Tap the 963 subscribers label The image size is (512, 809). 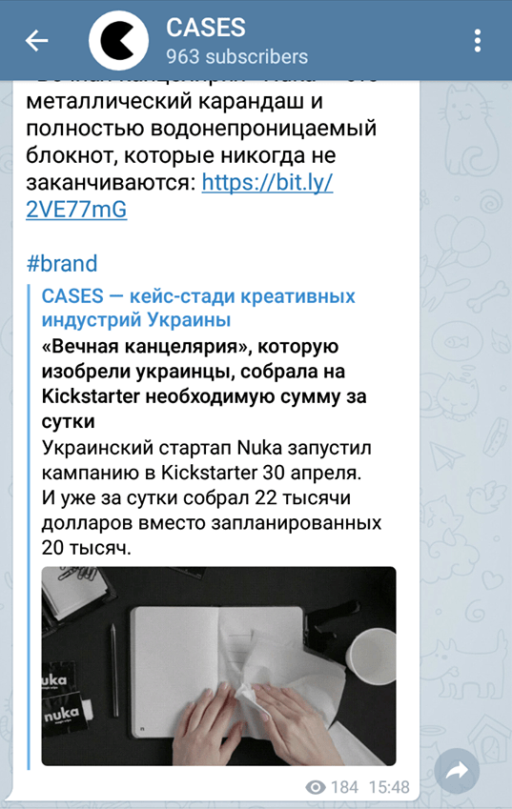[236, 57]
